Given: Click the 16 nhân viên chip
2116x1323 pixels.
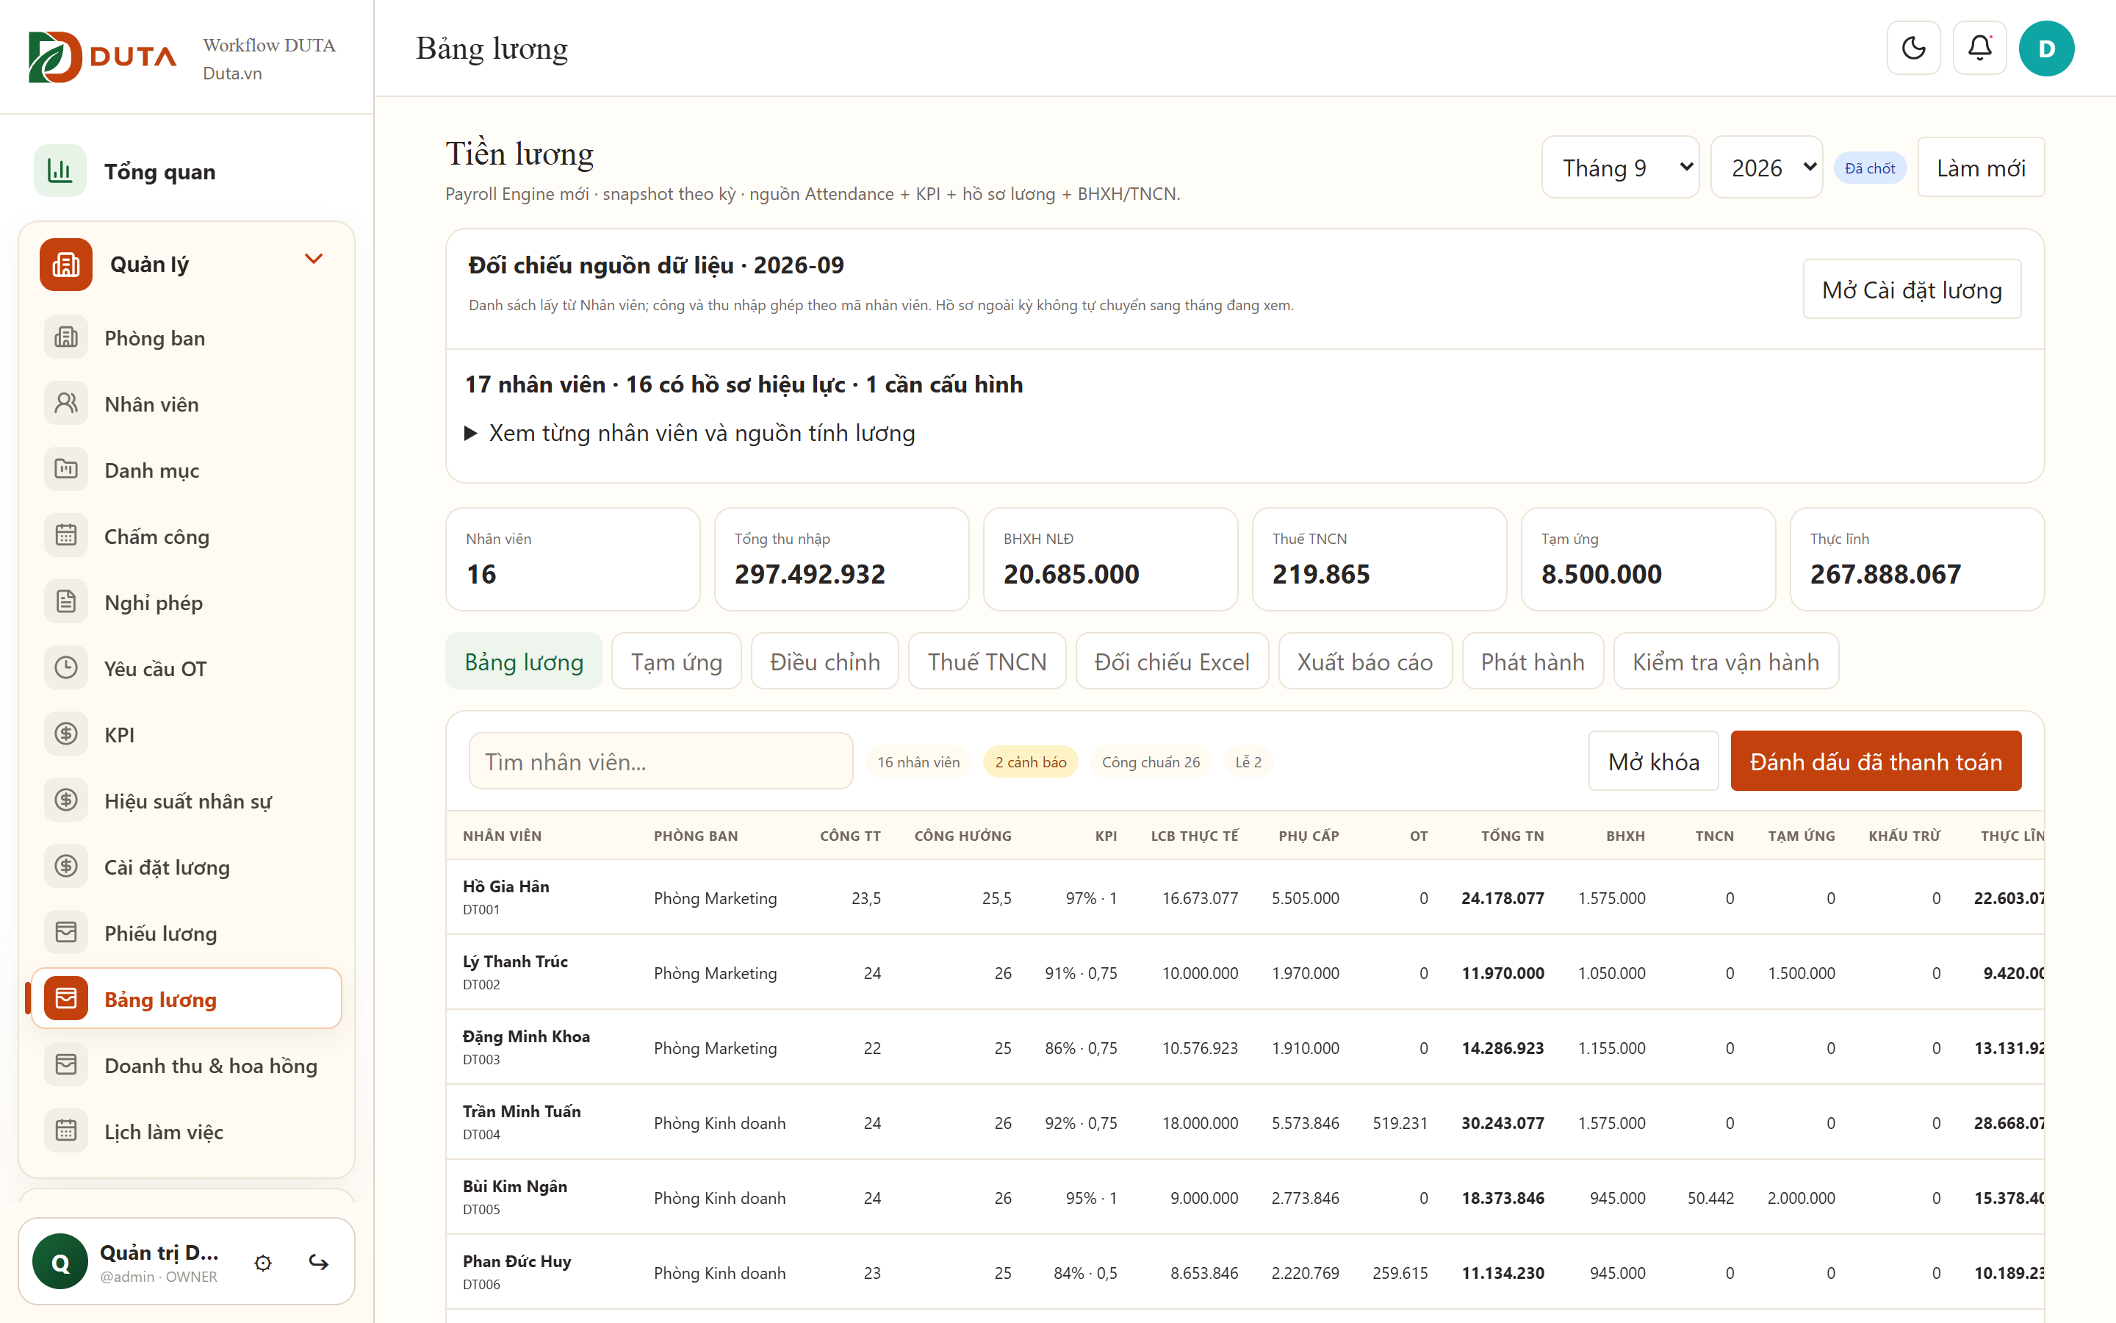Looking at the screenshot, I should pyautogui.click(x=918, y=762).
